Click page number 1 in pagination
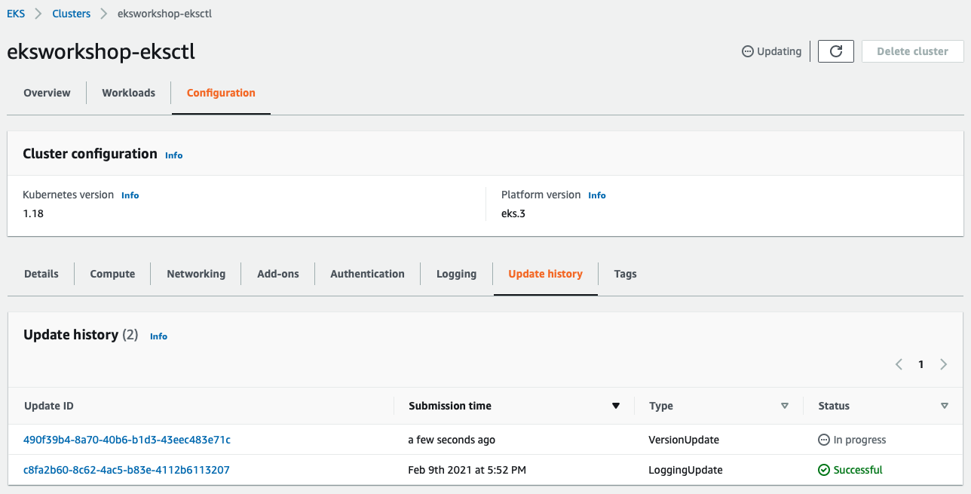The width and height of the screenshot is (971, 494). click(x=920, y=364)
